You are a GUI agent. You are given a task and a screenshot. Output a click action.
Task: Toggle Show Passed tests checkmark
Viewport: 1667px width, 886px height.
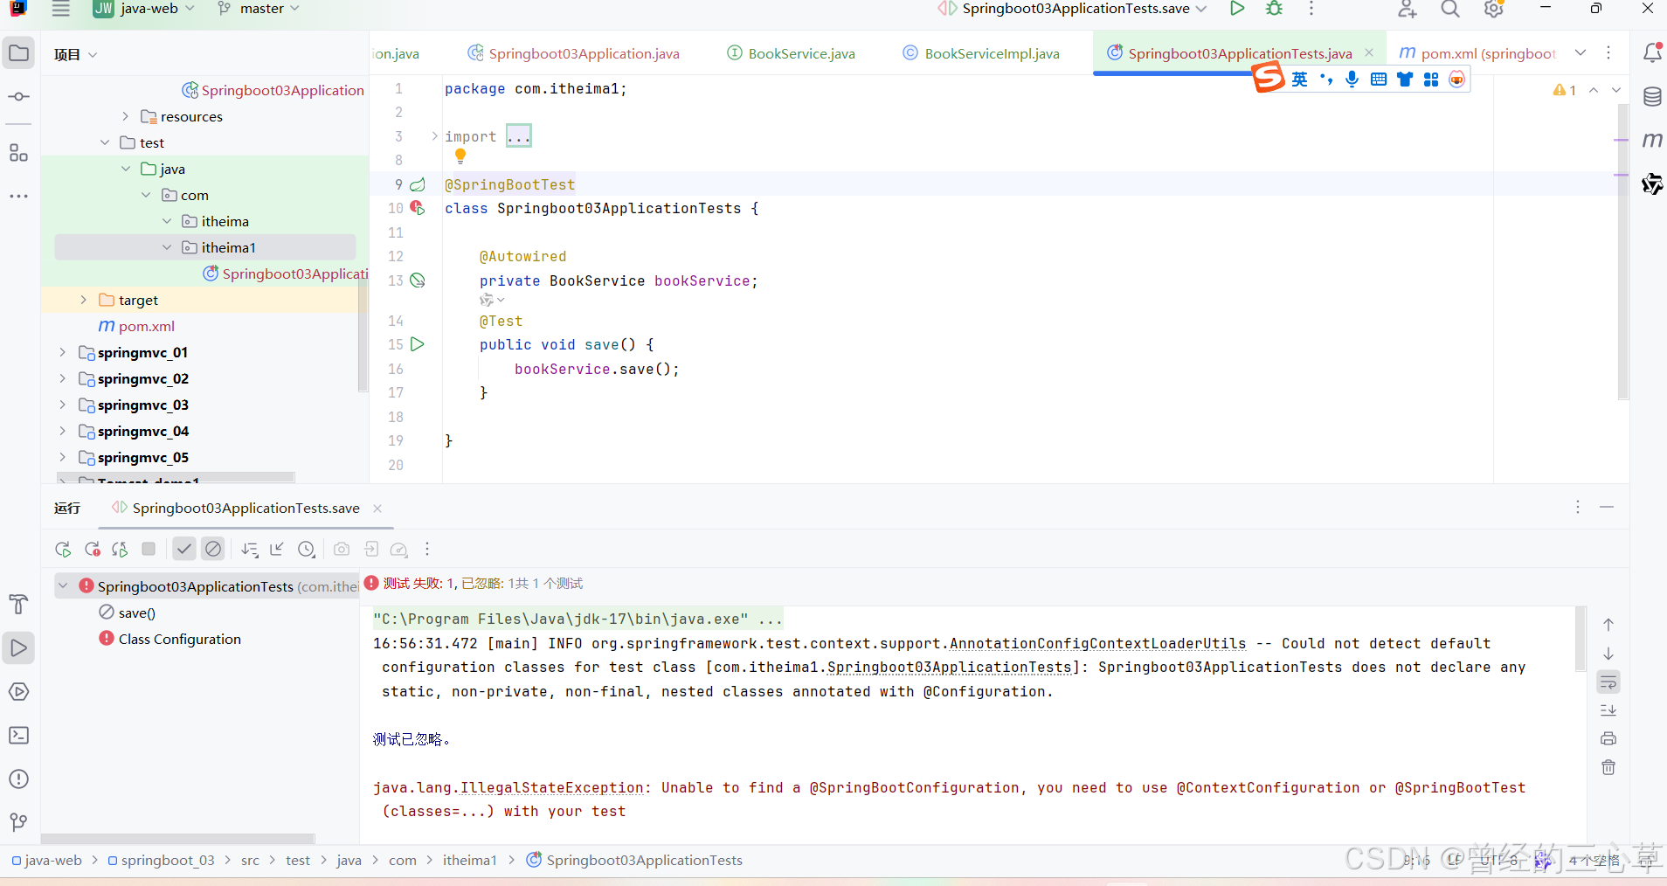coord(183,550)
